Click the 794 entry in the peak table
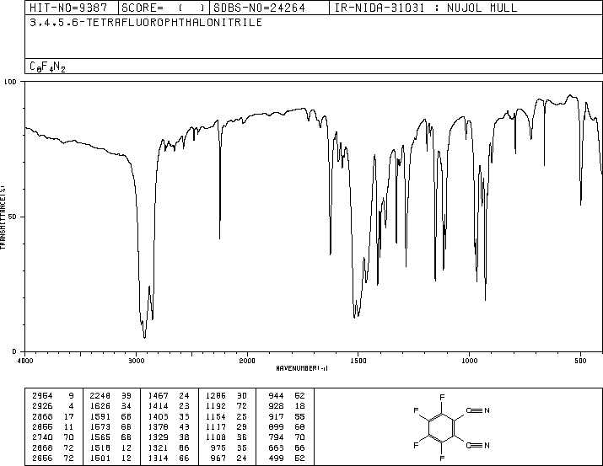 coord(276,437)
